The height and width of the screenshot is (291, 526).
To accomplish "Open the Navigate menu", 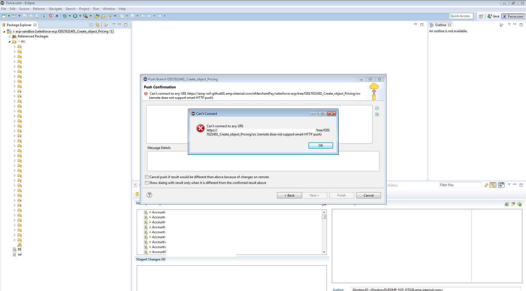I will click(x=55, y=9).
